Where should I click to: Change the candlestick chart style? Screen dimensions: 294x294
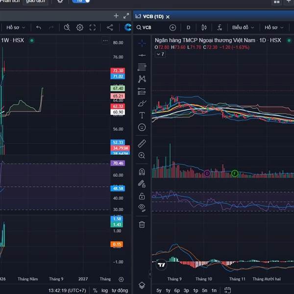click(x=204, y=27)
